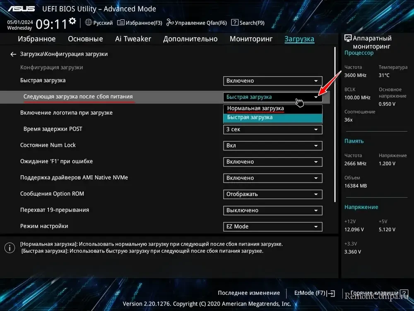Click the info icon in the help panel
The width and height of the screenshot is (414, 311).
(10, 248)
